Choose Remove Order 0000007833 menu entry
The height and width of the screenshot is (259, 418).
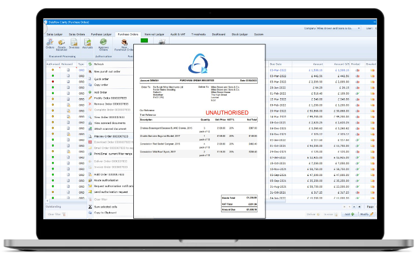pyautogui.click(x=110, y=104)
